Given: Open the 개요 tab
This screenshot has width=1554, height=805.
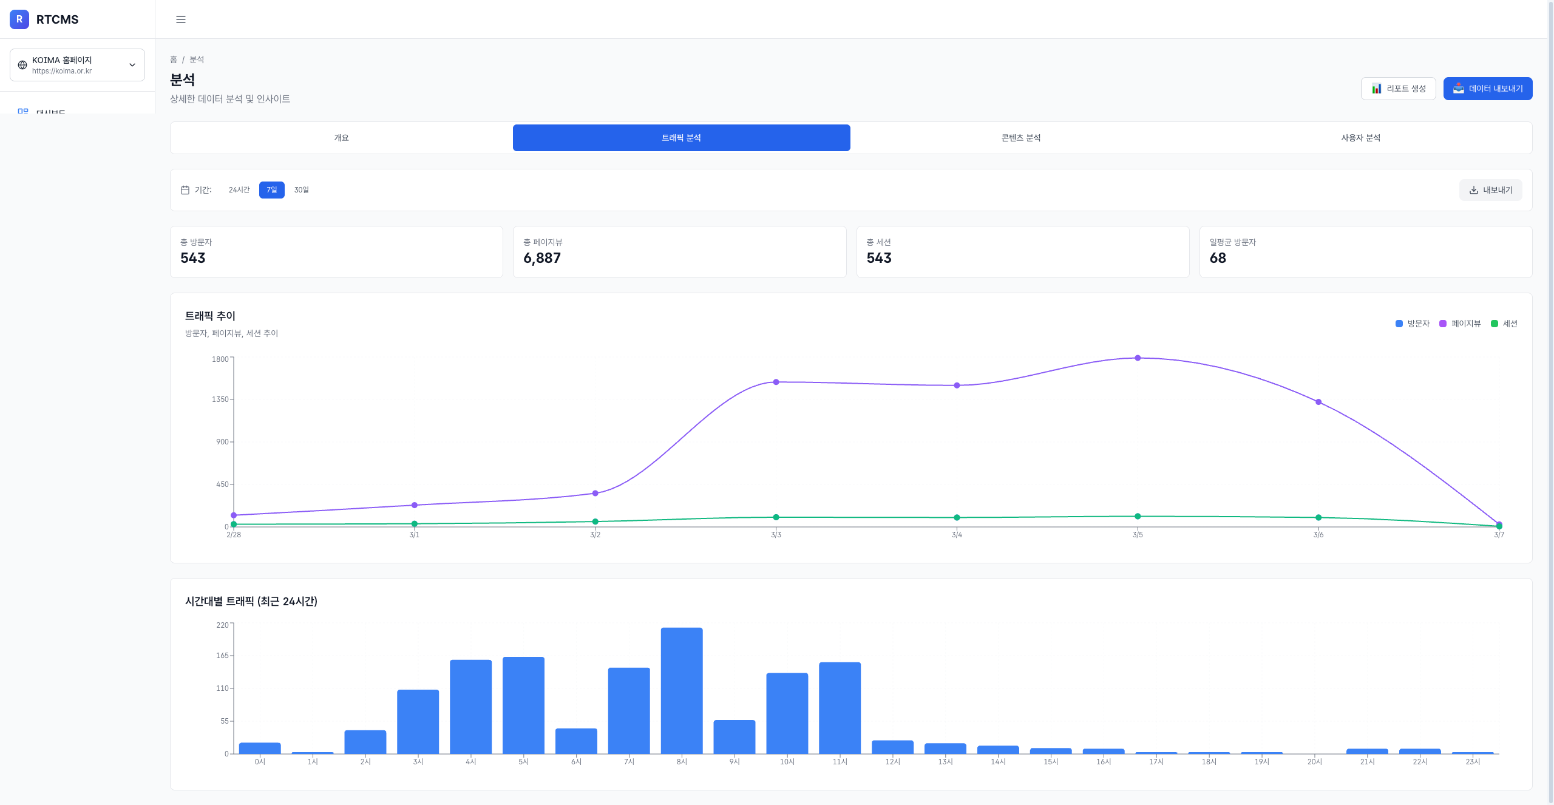Looking at the screenshot, I should [341, 138].
